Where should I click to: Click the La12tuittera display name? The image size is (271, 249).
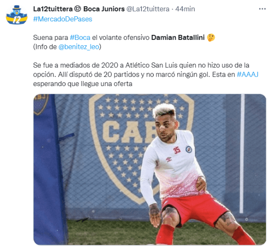coord(53,9)
